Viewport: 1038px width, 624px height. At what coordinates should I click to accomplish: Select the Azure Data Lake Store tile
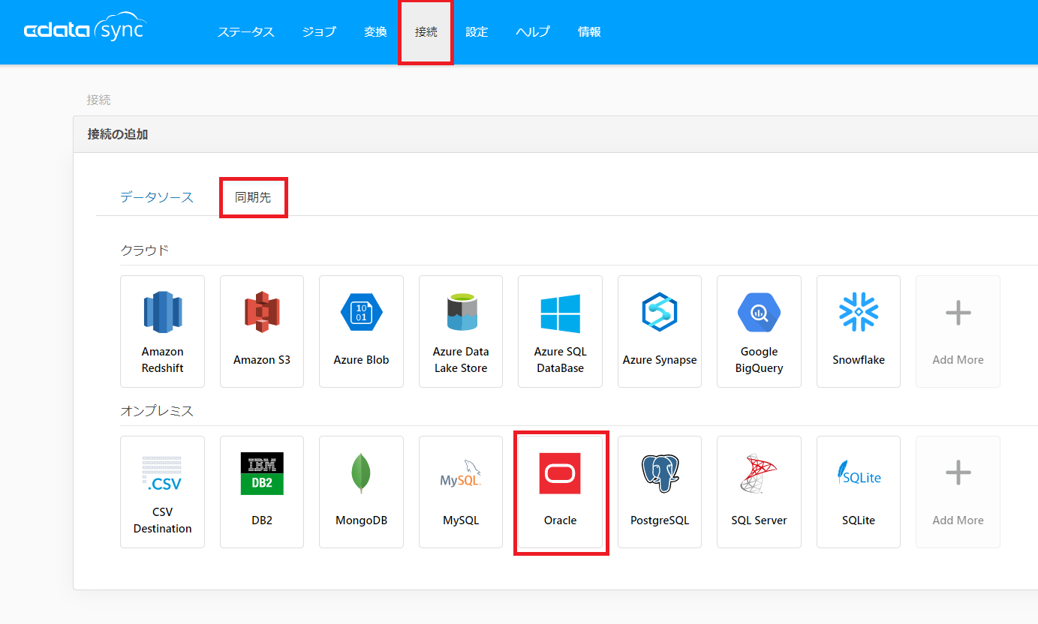pos(461,331)
